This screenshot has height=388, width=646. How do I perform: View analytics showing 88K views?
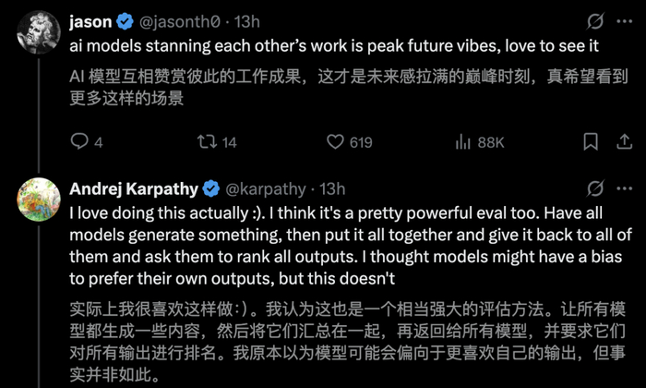coord(464,141)
